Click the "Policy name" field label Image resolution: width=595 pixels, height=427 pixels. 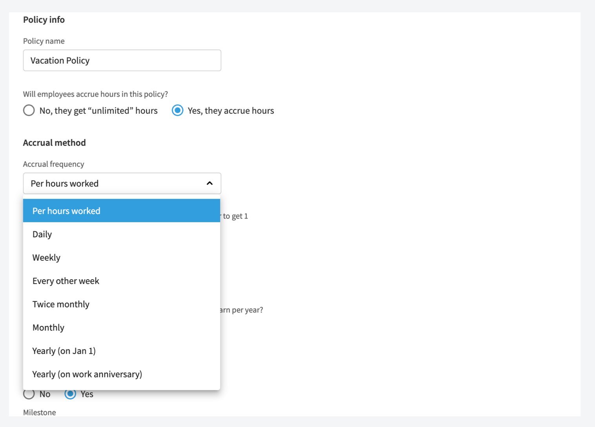[x=44, y=41]
